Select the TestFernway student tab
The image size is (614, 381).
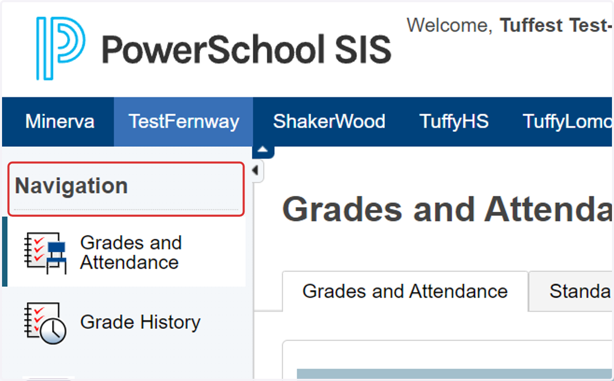[x=184, y=122]
